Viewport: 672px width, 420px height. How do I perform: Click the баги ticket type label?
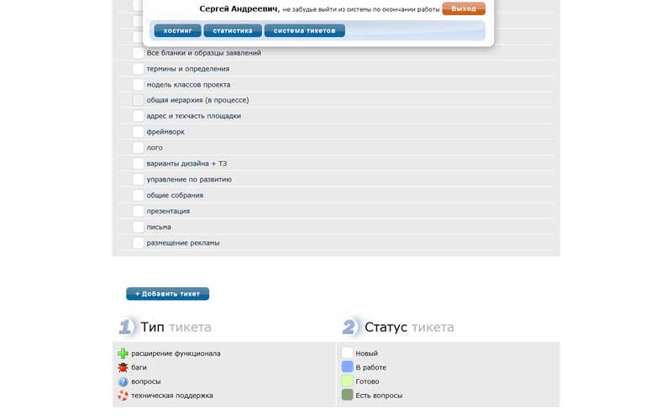pyautogui.click(x=139, y=368)
